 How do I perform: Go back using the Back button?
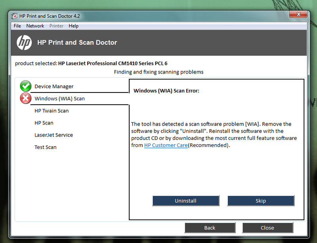[x=210, y=228]
